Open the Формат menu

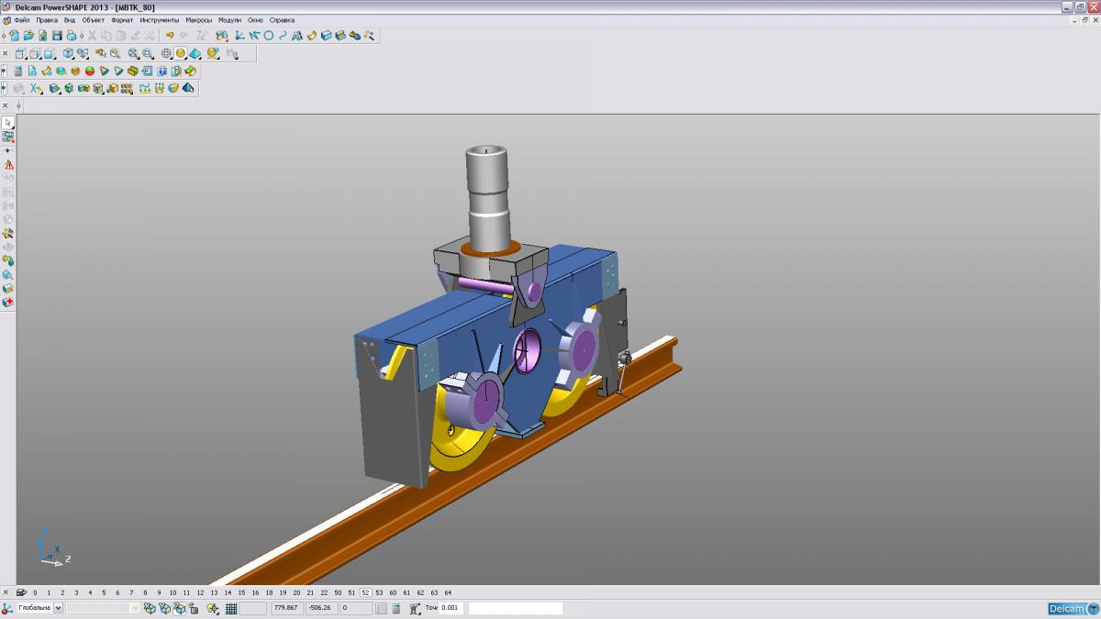[122, 19]
